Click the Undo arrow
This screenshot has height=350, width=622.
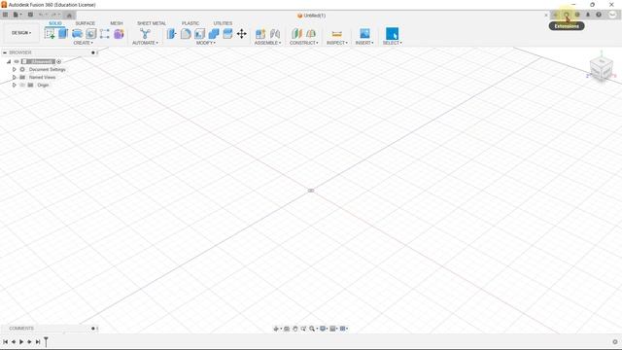42,16
